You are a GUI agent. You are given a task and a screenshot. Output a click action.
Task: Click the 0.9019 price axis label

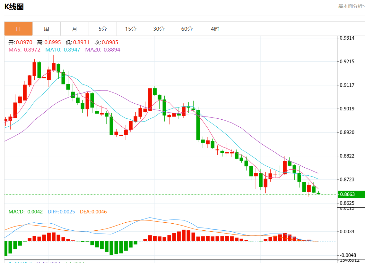(x=347, y=109)
